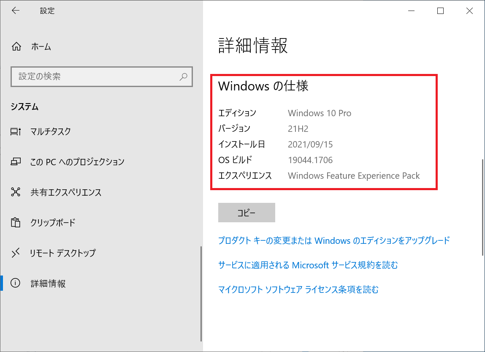
Task: Click the OS build 19044.1706
Action: (x=310, y=160)
